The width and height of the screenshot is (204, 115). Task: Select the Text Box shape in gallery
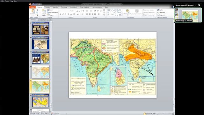108,10
